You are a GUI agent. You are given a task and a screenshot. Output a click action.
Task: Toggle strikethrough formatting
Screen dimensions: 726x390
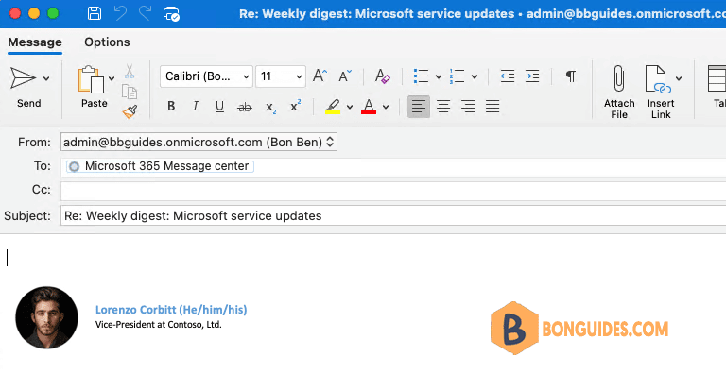pyautogui.click(x=245, y=108)
